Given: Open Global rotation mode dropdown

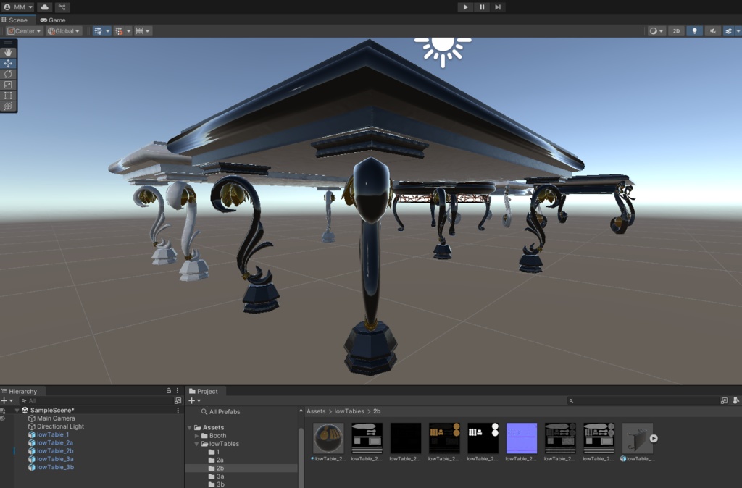Looking at the screenshot, I should pos(64,31).
